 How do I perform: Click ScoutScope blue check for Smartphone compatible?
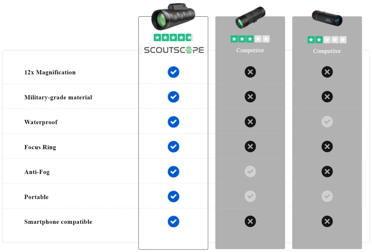[x=173, y=222]
